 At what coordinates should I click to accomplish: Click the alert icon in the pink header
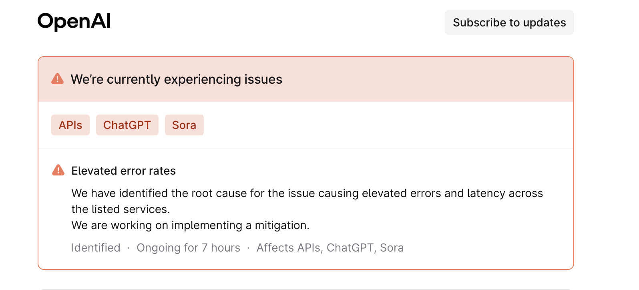[57, 79]
